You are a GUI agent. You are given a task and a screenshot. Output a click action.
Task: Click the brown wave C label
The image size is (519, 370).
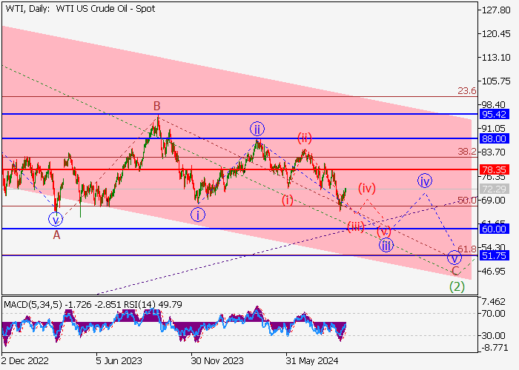pos(456,272)
